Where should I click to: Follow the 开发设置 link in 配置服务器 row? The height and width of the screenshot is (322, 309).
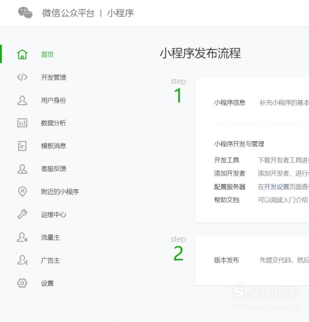click(x=276, y=187)
